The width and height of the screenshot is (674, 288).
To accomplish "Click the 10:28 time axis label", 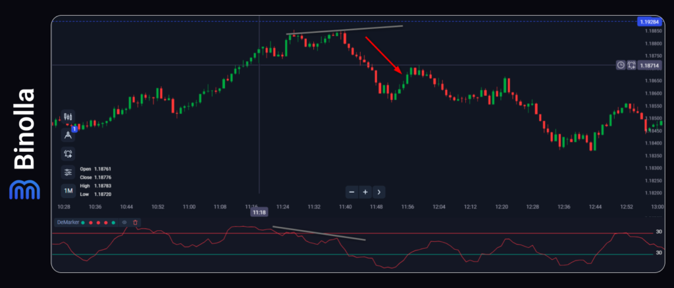I will click(x=64, y=207).
